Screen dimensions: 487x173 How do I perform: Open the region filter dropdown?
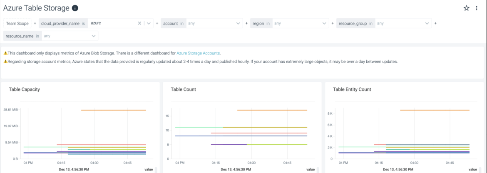[301, 23]
